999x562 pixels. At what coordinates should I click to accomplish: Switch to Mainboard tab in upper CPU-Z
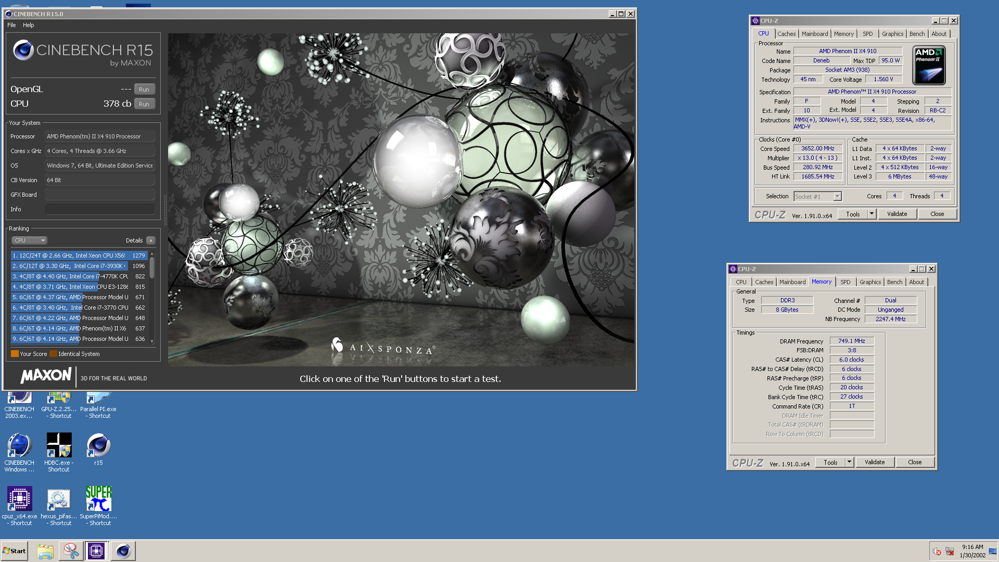pos(814,34)
